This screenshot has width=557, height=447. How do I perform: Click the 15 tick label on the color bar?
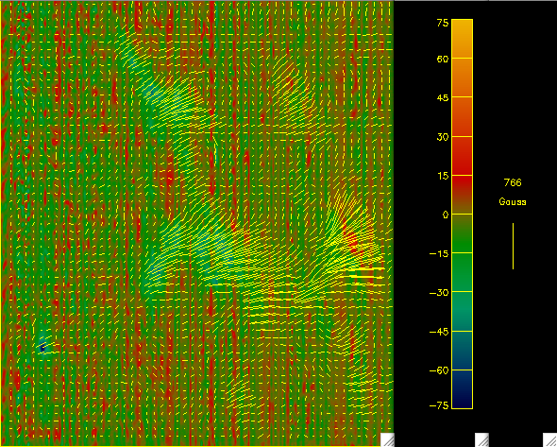pos(443,176)
